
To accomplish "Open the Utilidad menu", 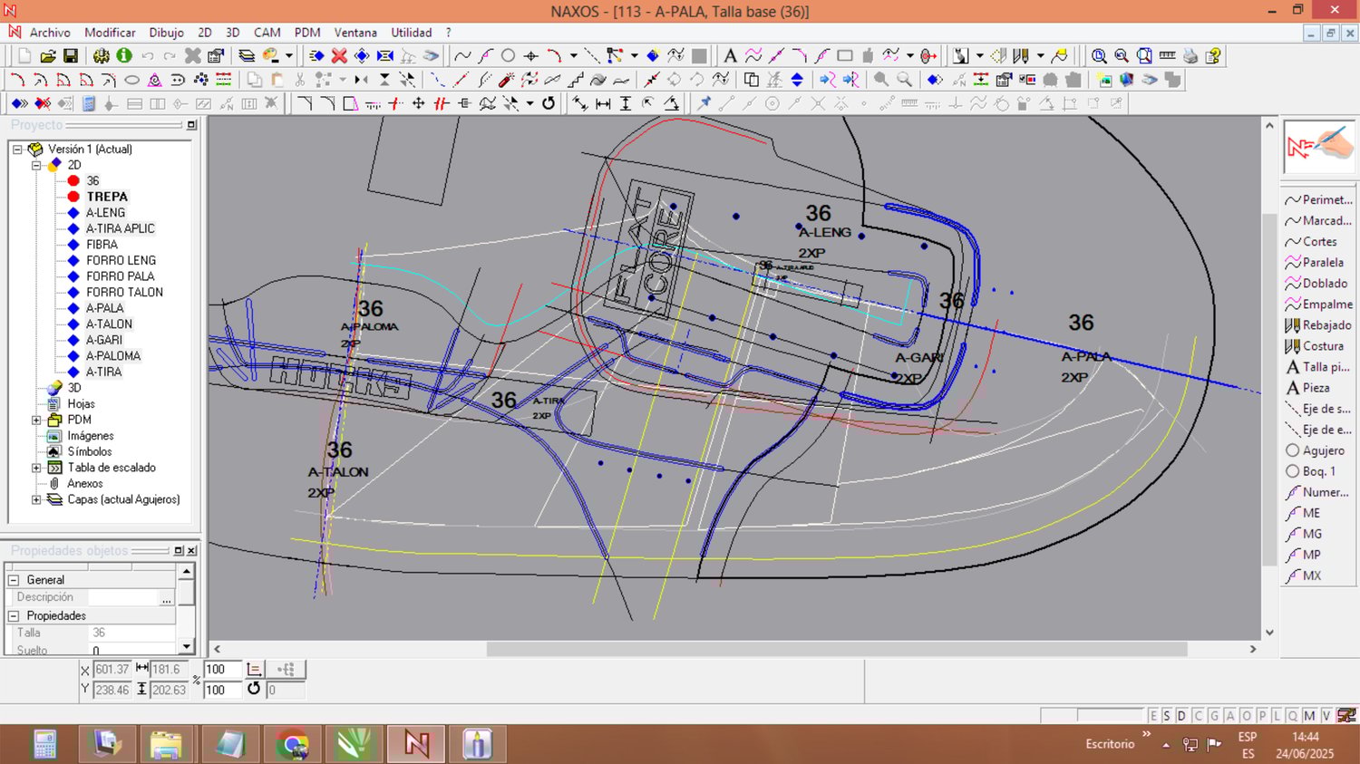I will (411, 33).
